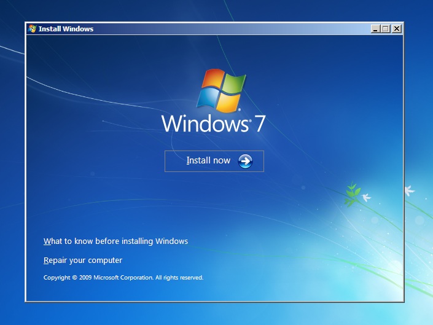Close the Install Windows window

(397, 29)
